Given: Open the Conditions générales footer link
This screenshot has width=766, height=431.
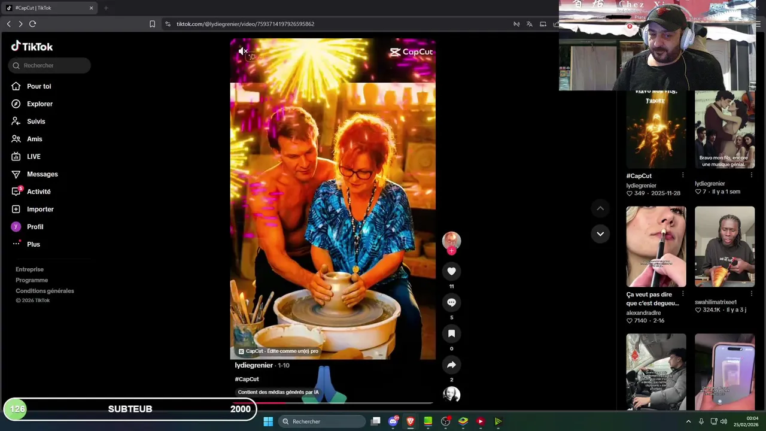Looking at the screenshot, I should pos(45,291).
